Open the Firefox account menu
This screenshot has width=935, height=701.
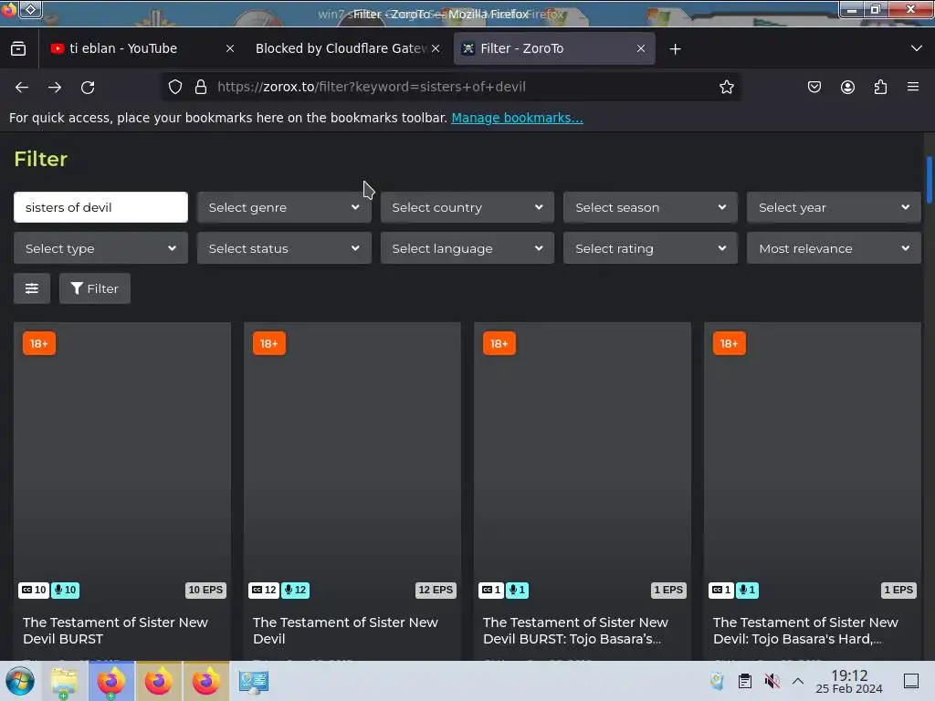pos(847,87)
